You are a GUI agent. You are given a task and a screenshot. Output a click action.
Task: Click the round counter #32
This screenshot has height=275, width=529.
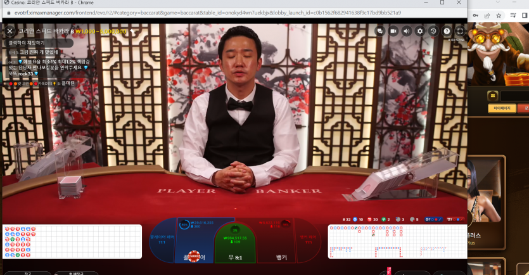point(347,219)
